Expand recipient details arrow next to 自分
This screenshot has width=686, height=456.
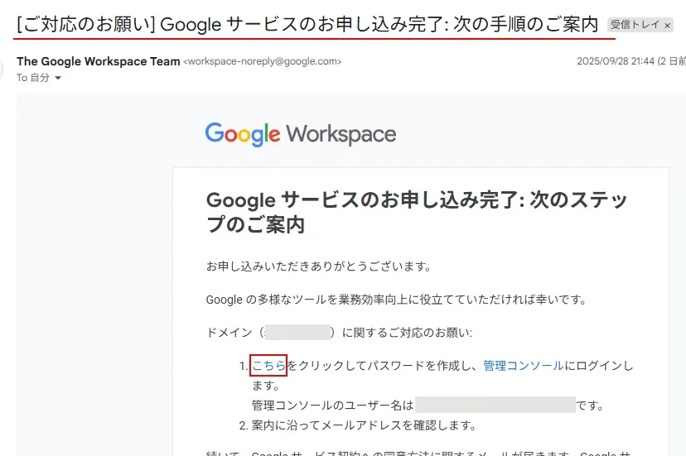coord(58,78)
